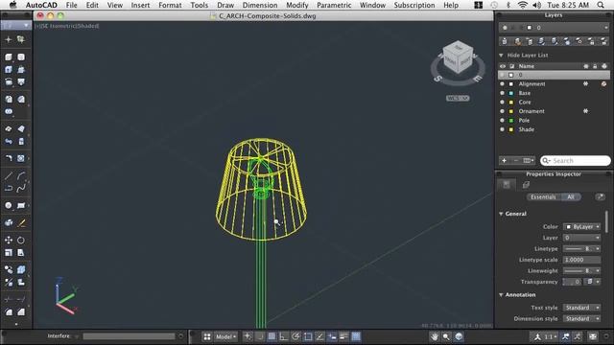
Task: Switch to the All properties tab
Action: (x=571, y=197)
